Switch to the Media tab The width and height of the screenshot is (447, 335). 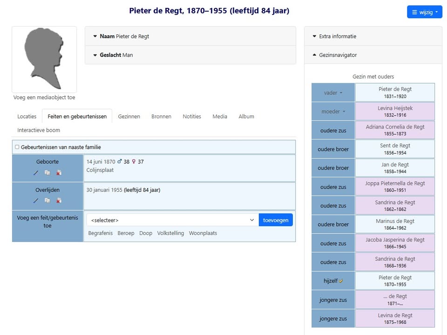tap(219, 116)
